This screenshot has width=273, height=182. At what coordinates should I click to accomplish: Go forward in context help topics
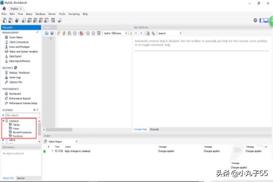pyautogui.click(x=141, y=33)
